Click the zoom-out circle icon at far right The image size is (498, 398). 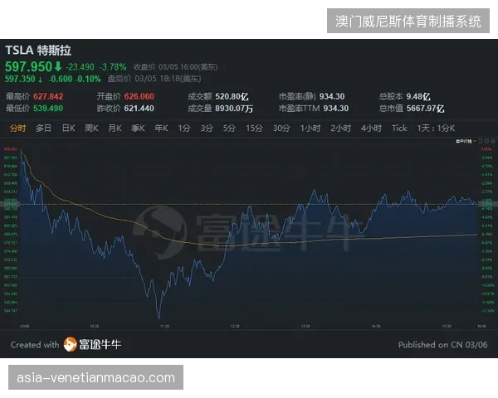click(x=492, y=141)
